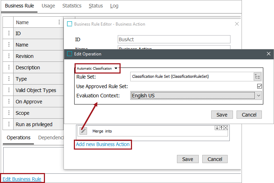Click the pencil edit icon beside Merge into
Screen dimensions: 274x183
point(83,131)
